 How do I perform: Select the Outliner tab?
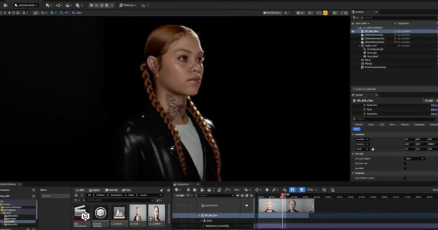pyautogui.click(x=360, y=12)
